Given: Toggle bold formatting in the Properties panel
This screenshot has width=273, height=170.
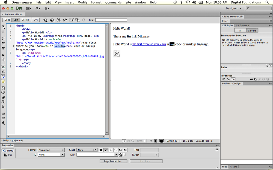Looking at the screenshot, I should (101, 150).
